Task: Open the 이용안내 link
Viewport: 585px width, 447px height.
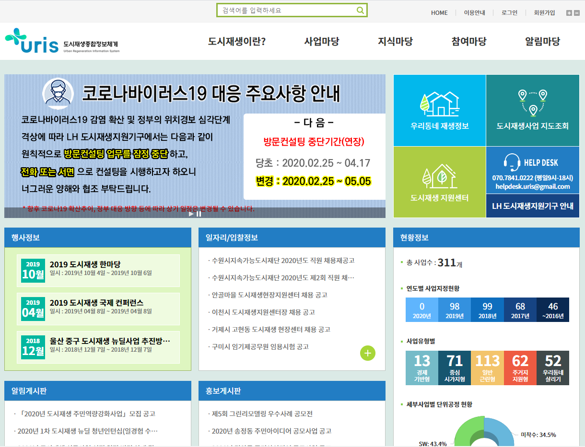Action: tap(474, 13)
